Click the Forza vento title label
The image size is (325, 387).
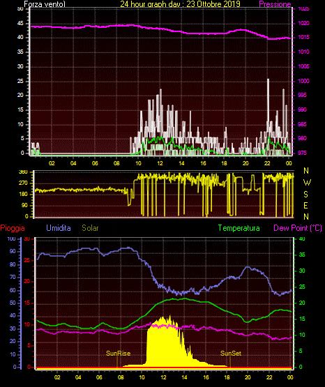[x=45, y=4]
